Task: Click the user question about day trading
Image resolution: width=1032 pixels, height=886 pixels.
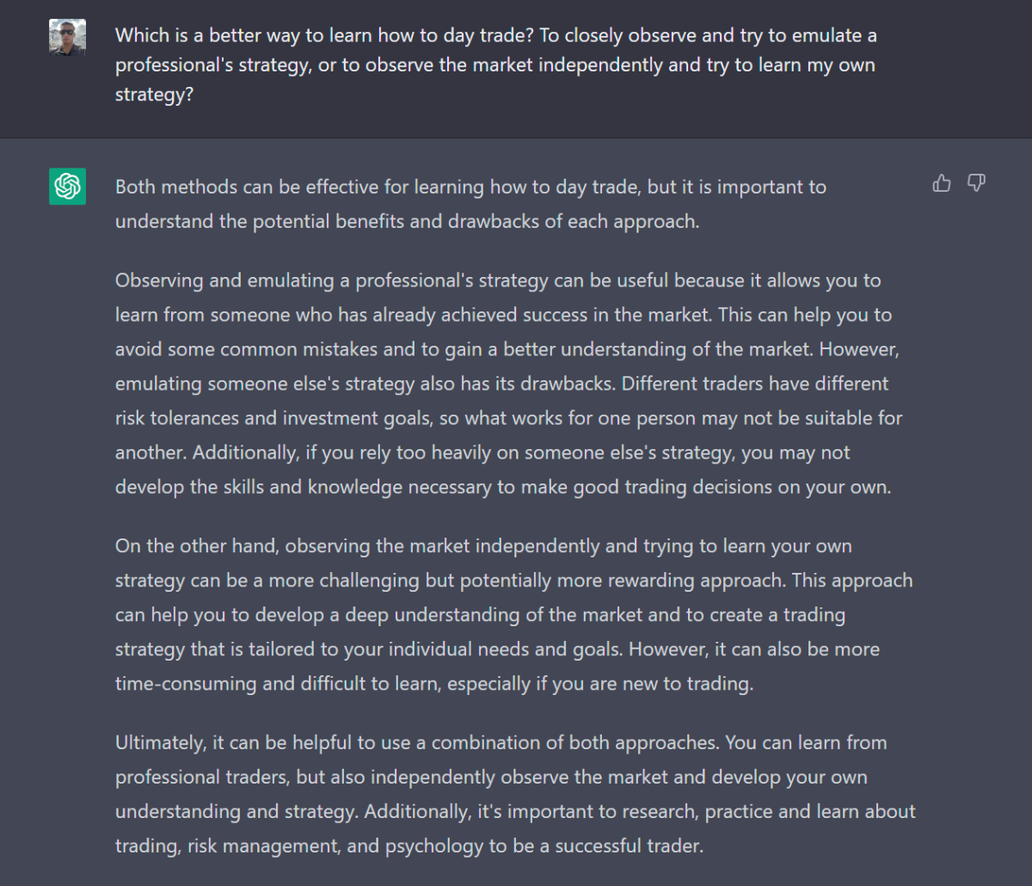Action: (496, 65)
